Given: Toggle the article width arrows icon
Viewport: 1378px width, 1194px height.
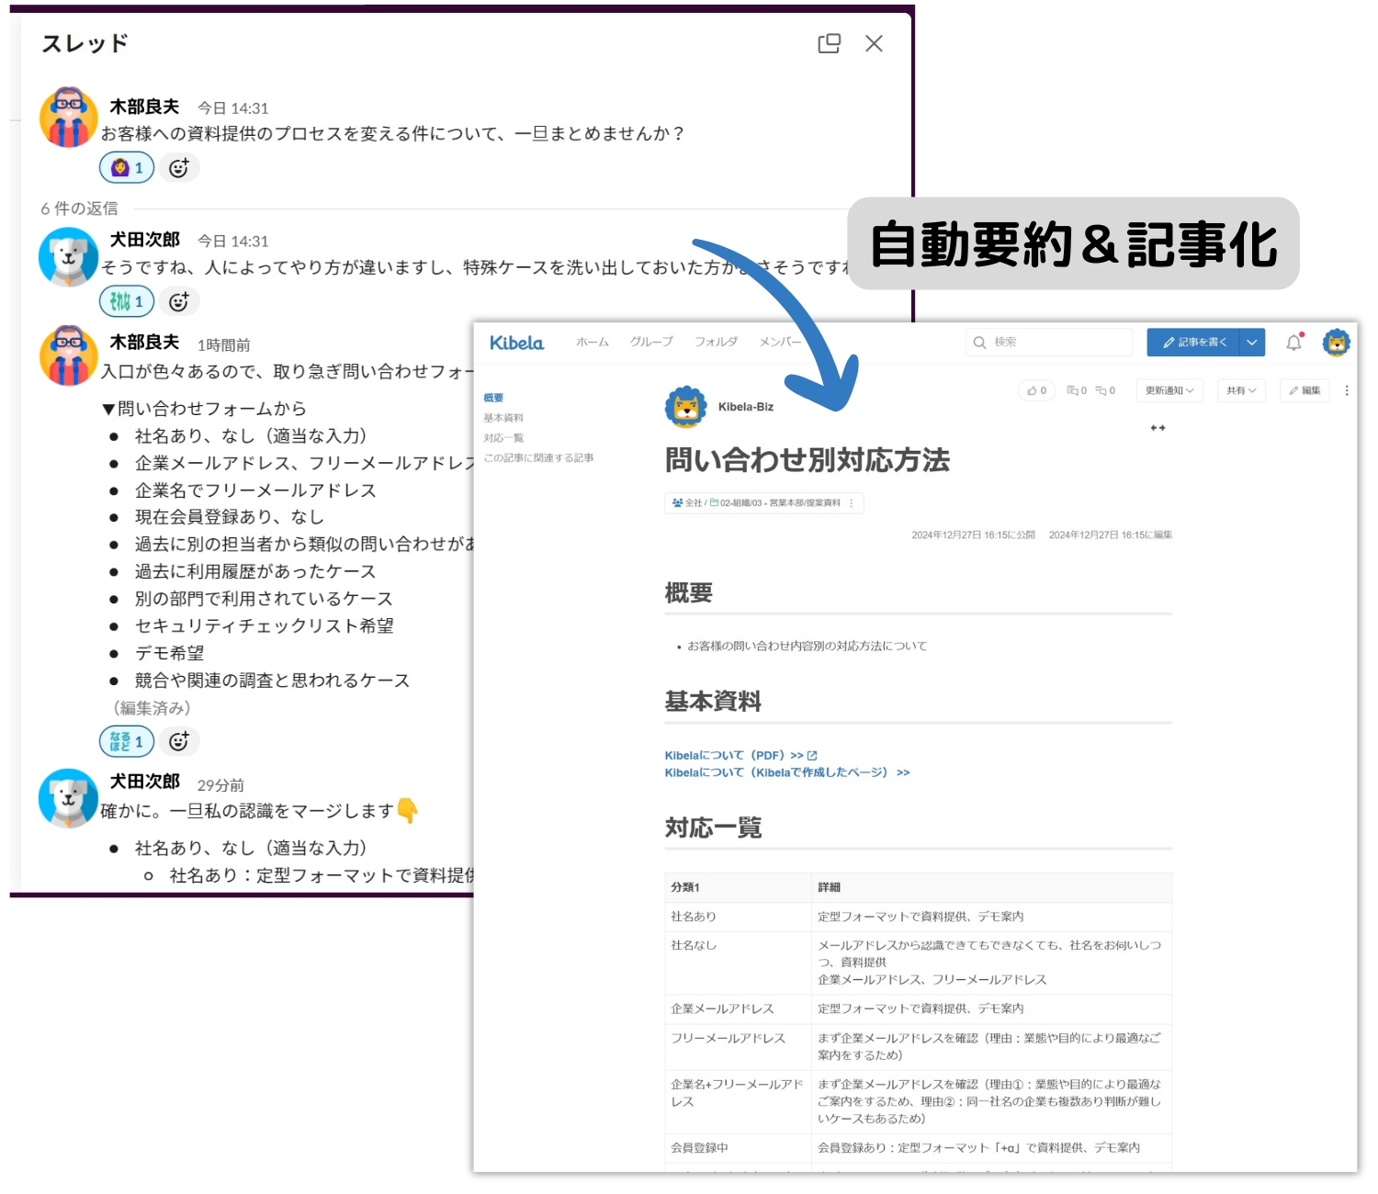Looking at the screenshot, I should pos(1158,428).
